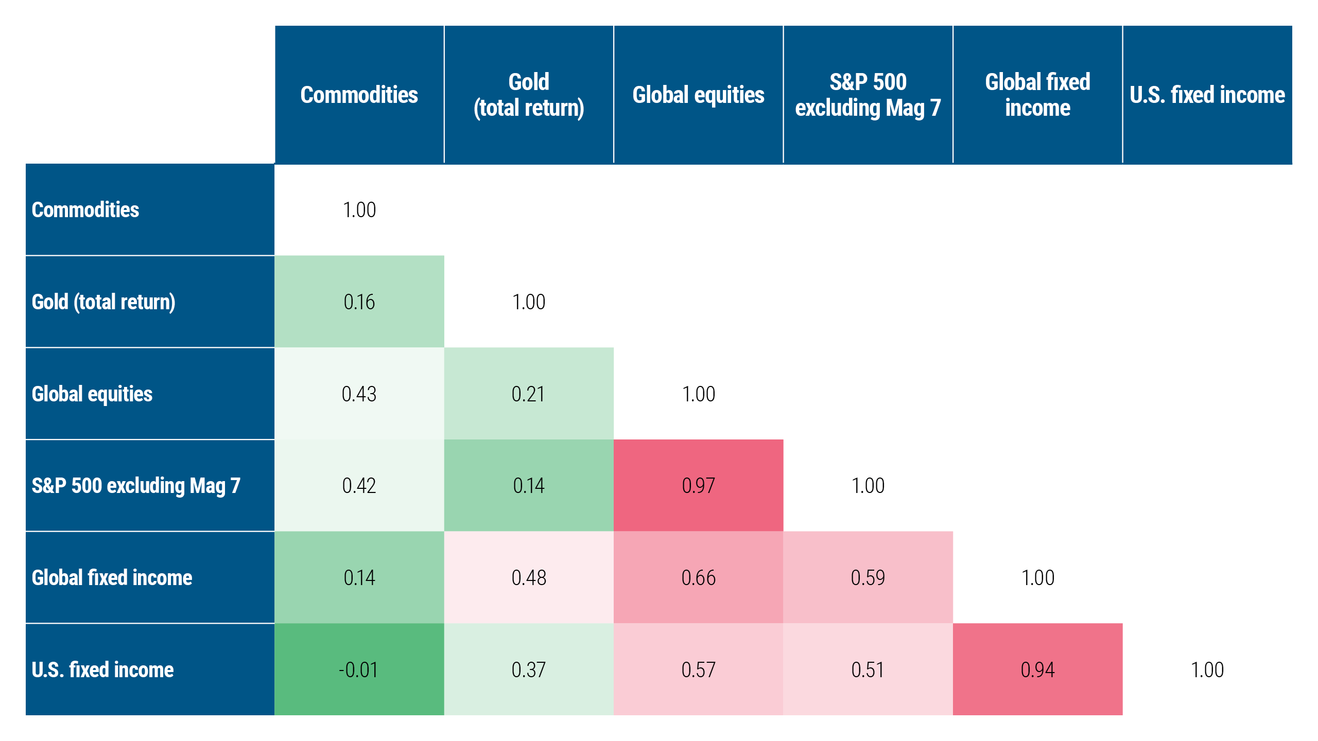Screen dimensions: 1318x741
Task: Select the Gold (total return) column header
Action: (529, 95)
